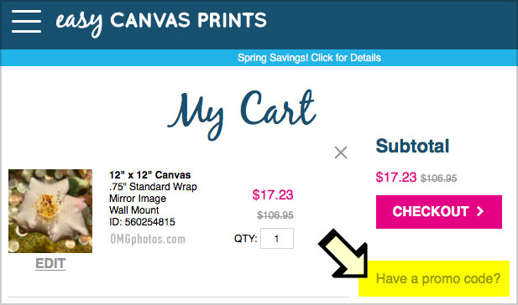Open the Spring Savings details banner
The image size is (518, 305).
pos(309,58)
